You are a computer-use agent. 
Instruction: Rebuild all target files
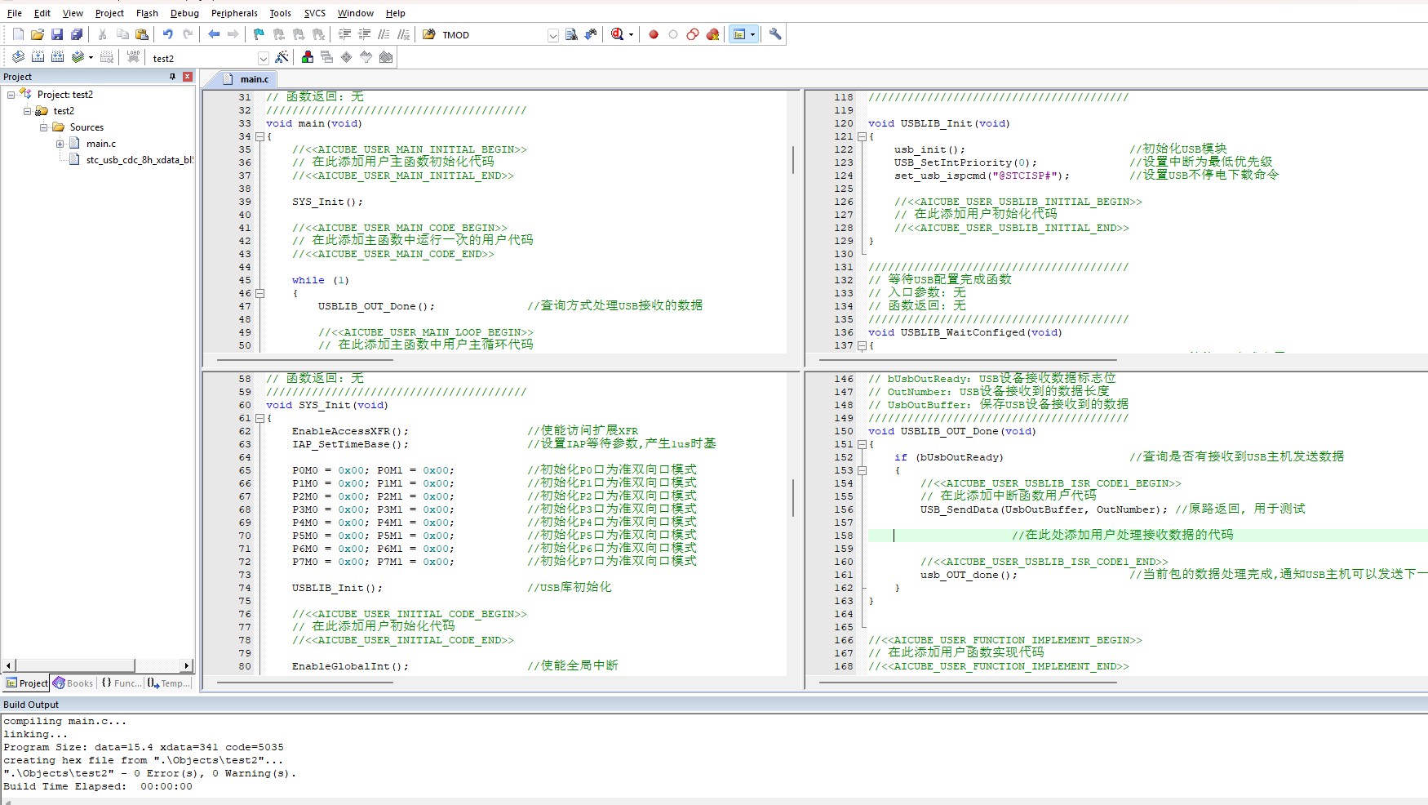[x=57, y=57]
